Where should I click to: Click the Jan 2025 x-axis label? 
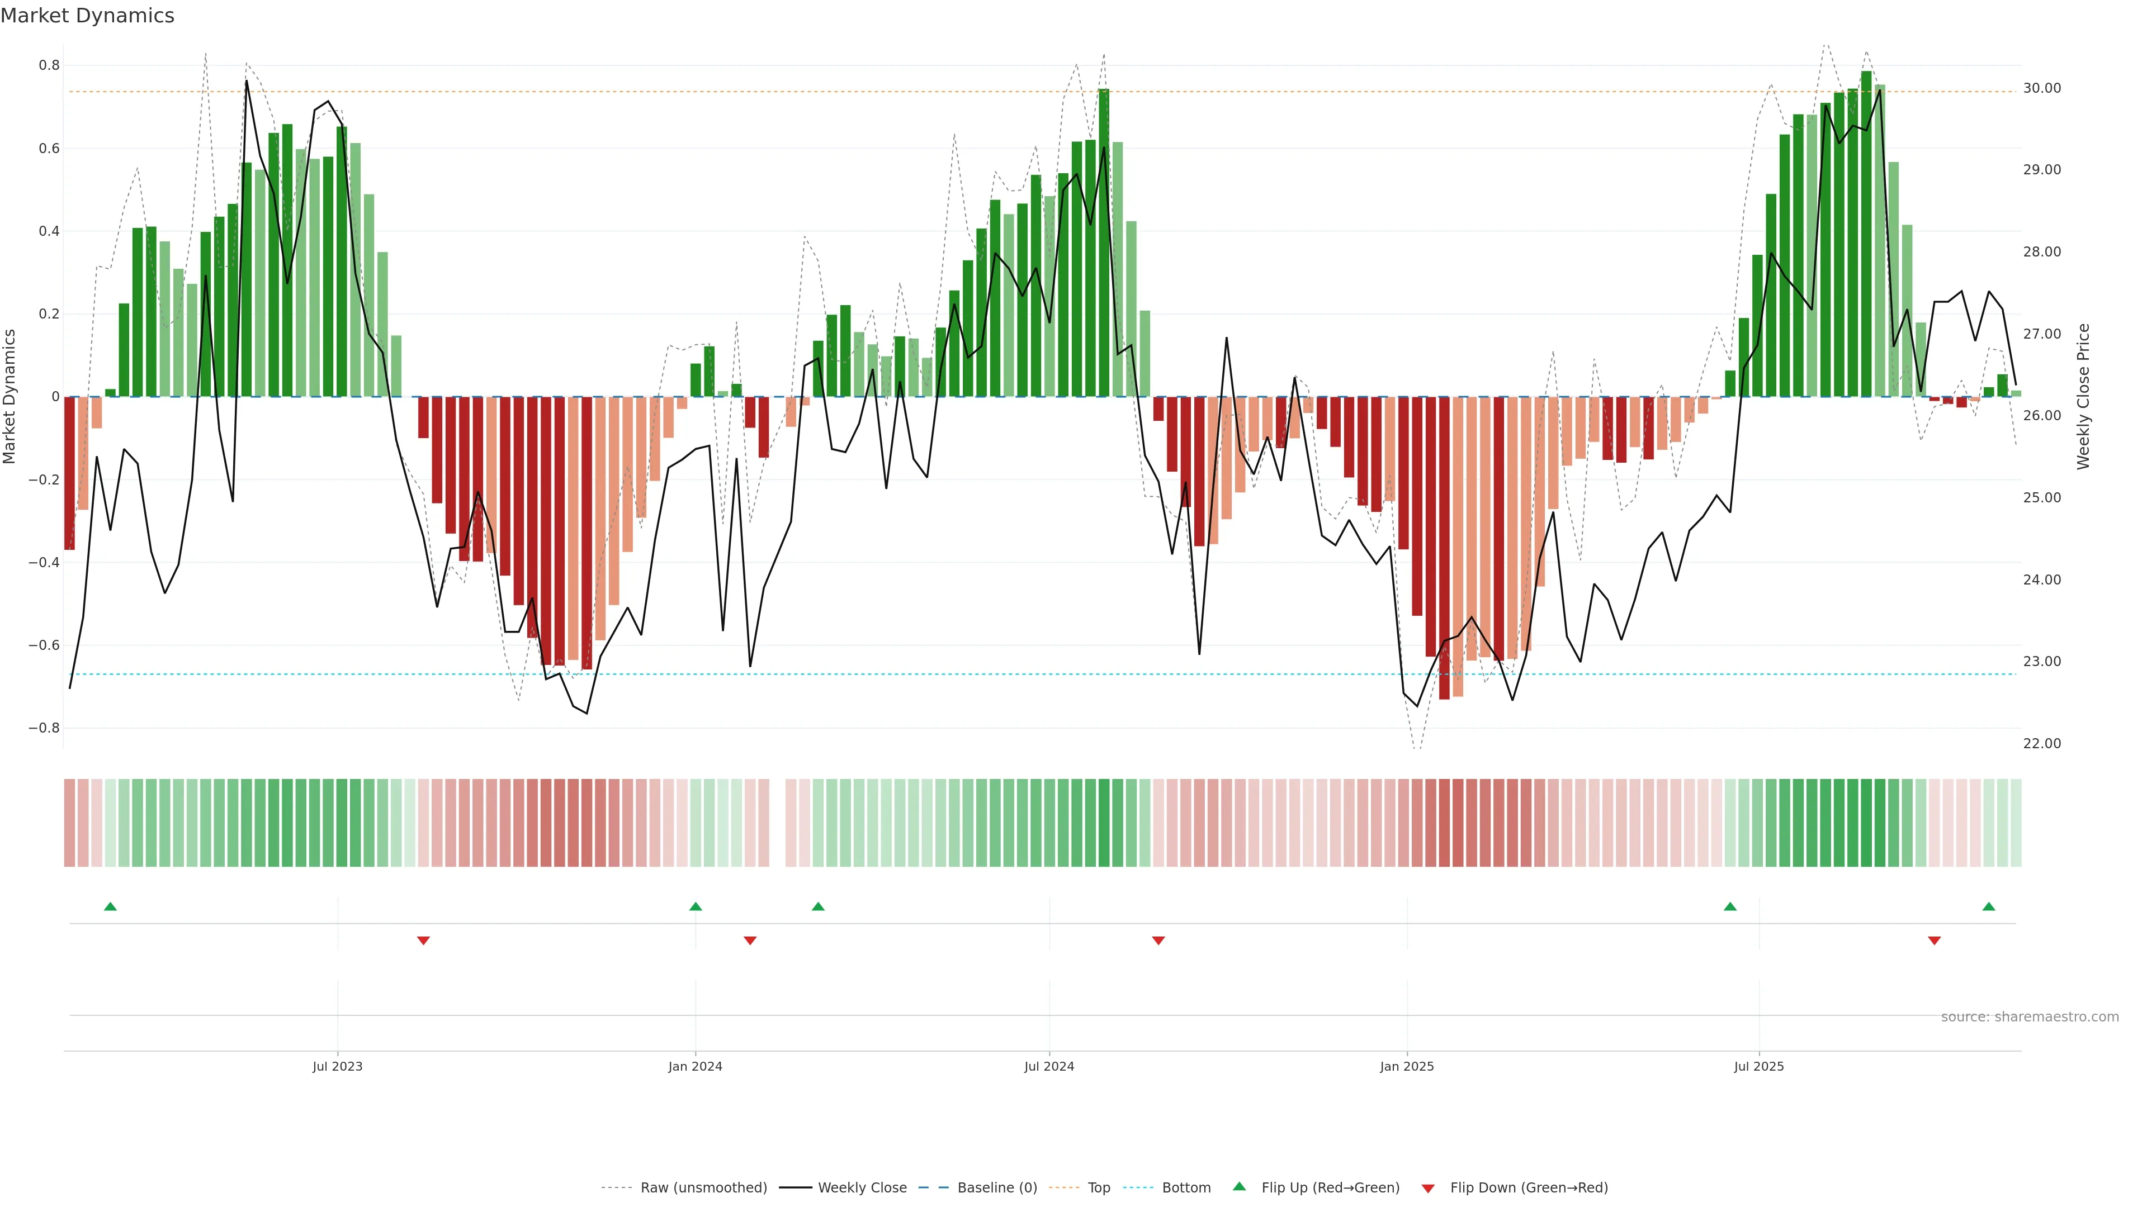(x=1407, y=1067)
